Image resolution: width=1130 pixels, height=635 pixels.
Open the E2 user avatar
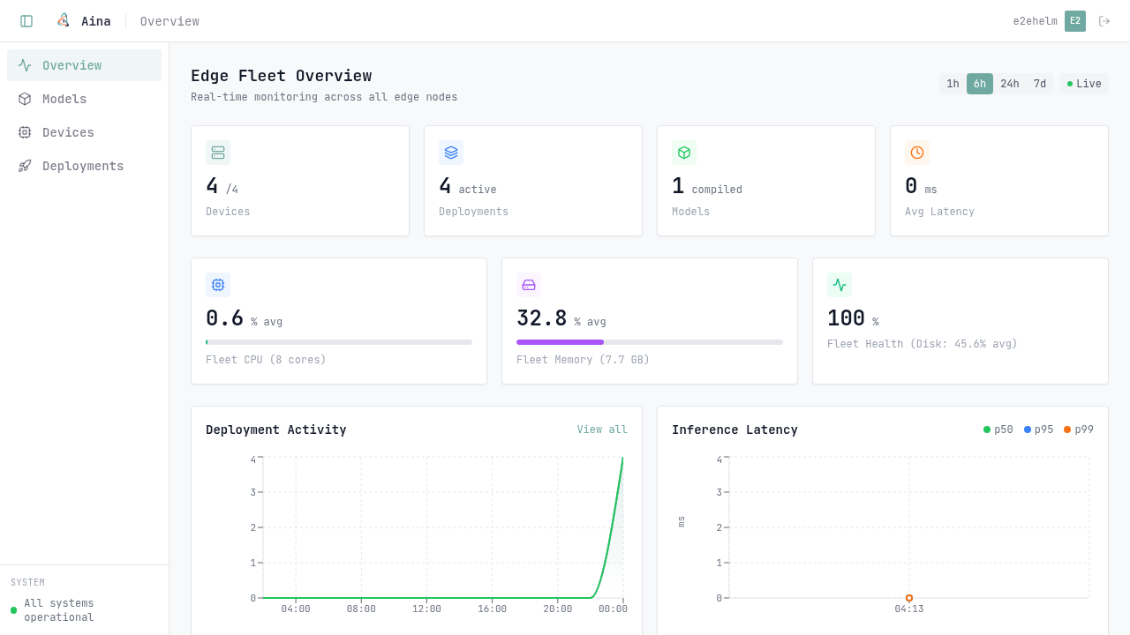pos(1075,21)
